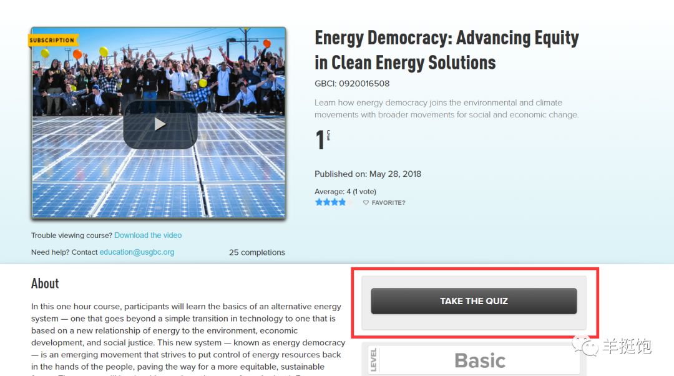674x376 pixels.
Task: Click the Energy Democracy course title
Action: pyautogui.click(x=446, y=50)
